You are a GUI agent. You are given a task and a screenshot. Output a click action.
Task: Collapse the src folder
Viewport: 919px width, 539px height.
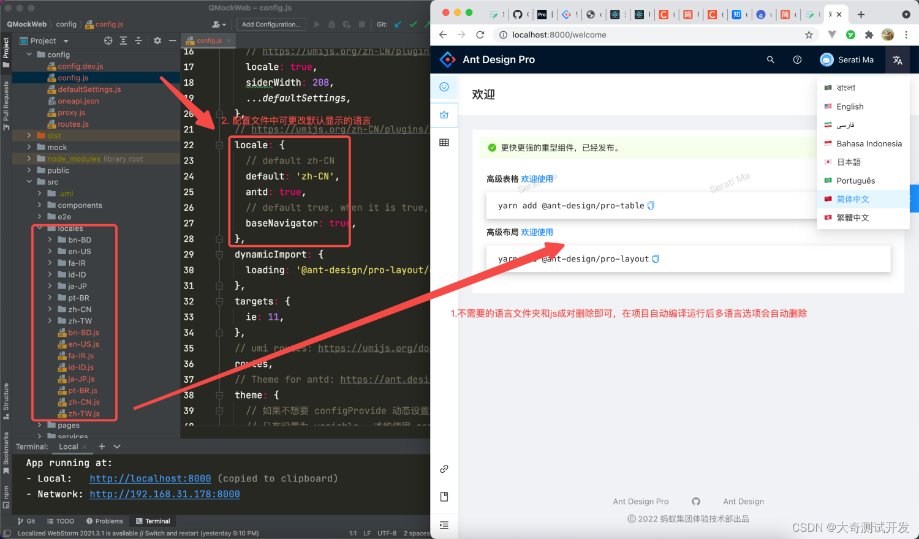point(29,182)
